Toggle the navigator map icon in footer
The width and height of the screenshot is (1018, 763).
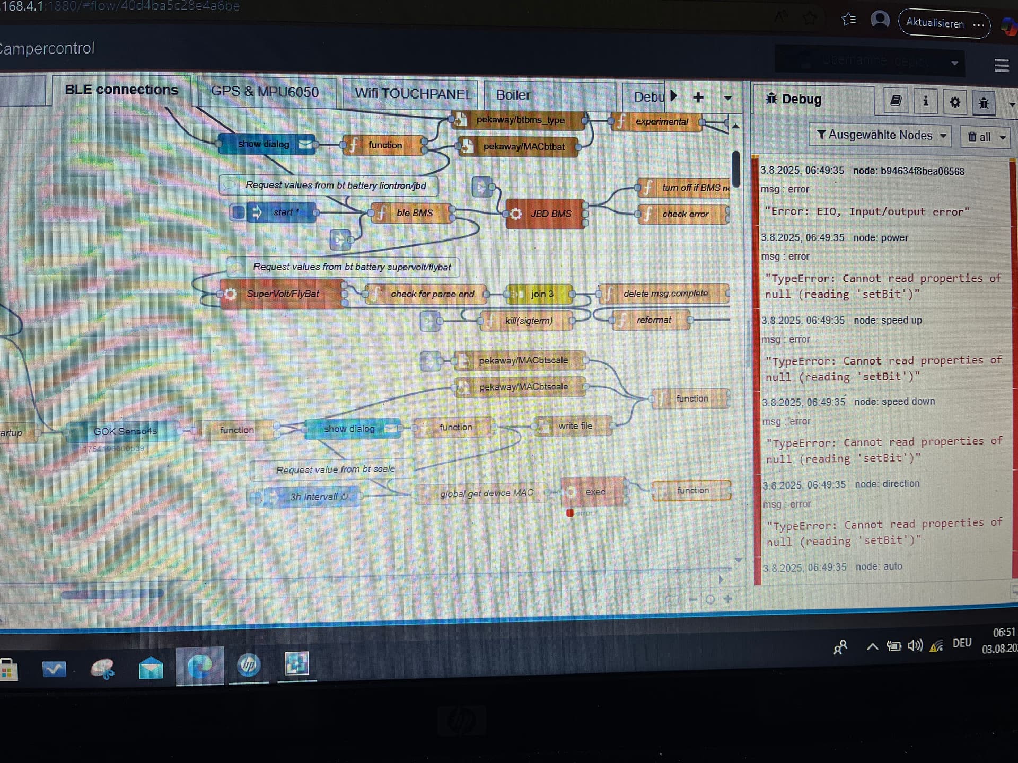pos(672,600)
